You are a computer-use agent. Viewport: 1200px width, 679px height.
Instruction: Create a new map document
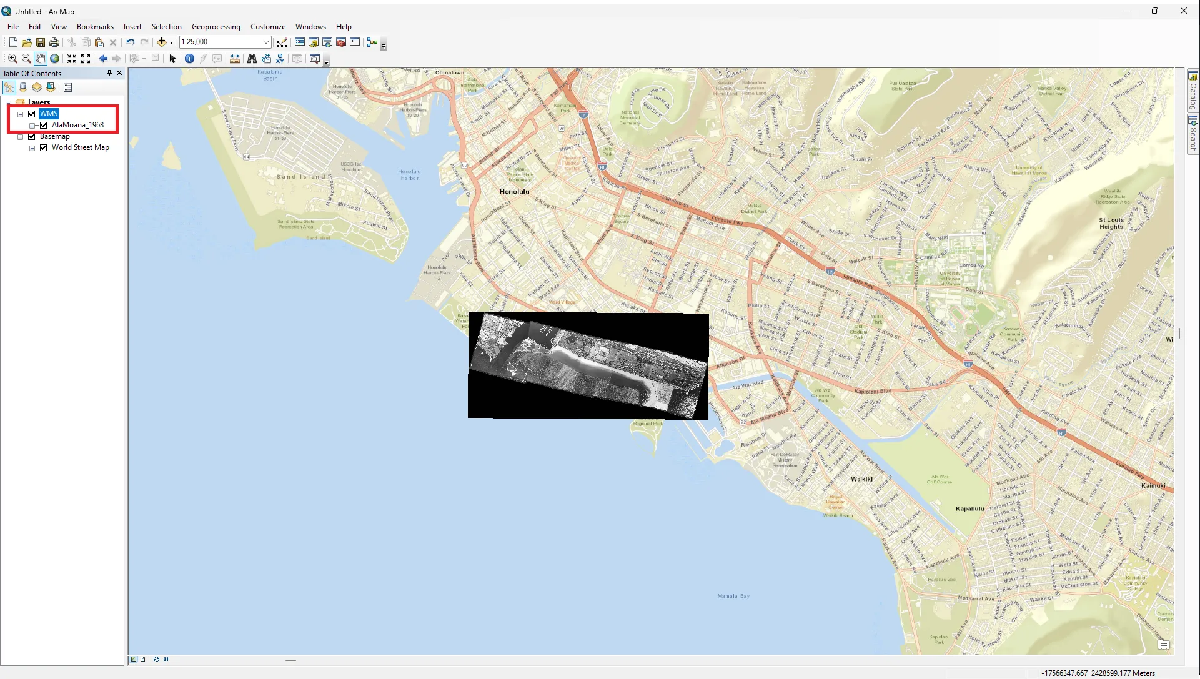pos(12,42)
